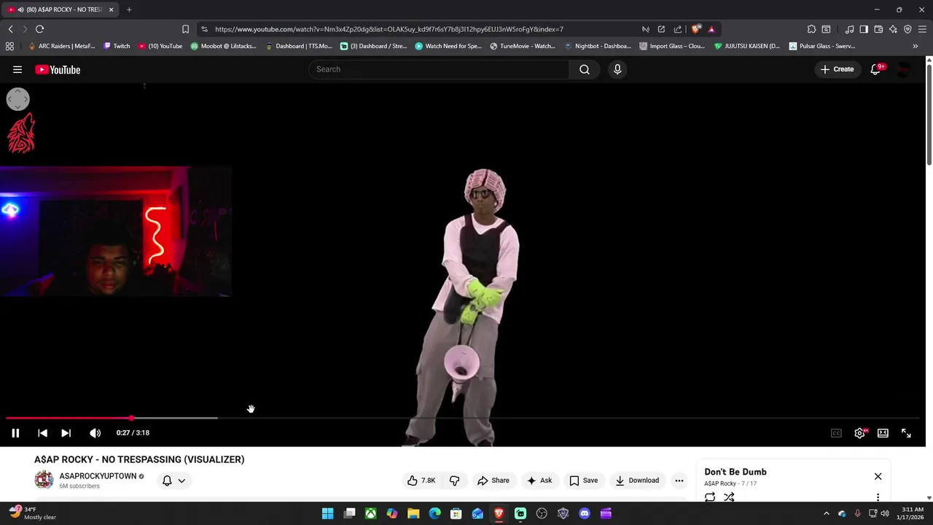Open the Create menu

point(837,69)
